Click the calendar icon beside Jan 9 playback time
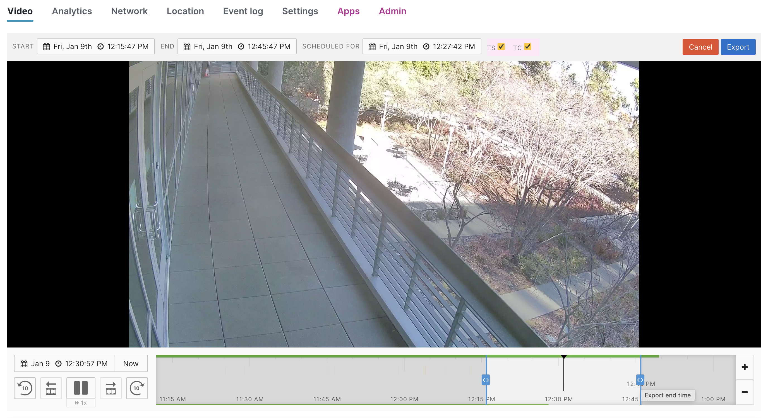 point(24,363)
